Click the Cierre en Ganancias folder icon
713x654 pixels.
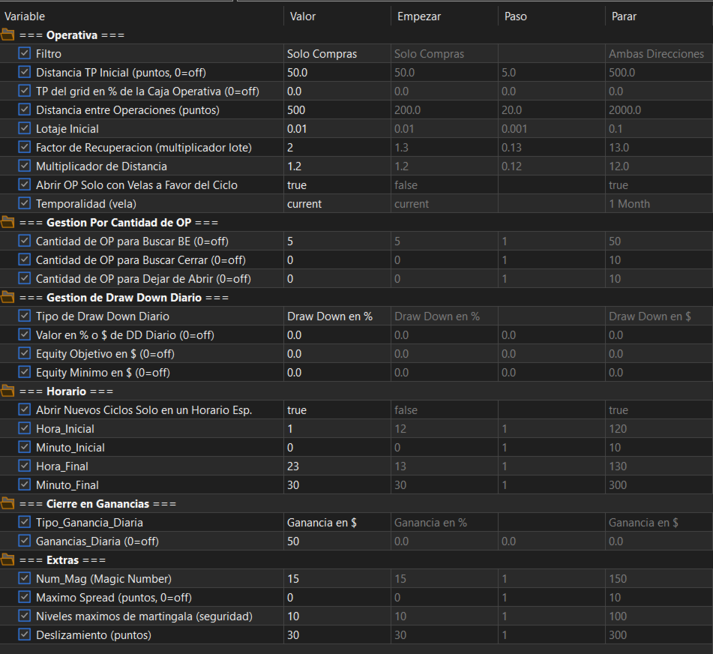7,503
